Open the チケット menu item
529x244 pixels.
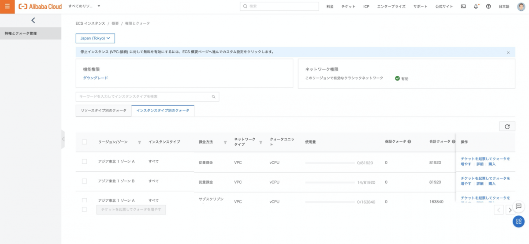click(x=348, y=7)
